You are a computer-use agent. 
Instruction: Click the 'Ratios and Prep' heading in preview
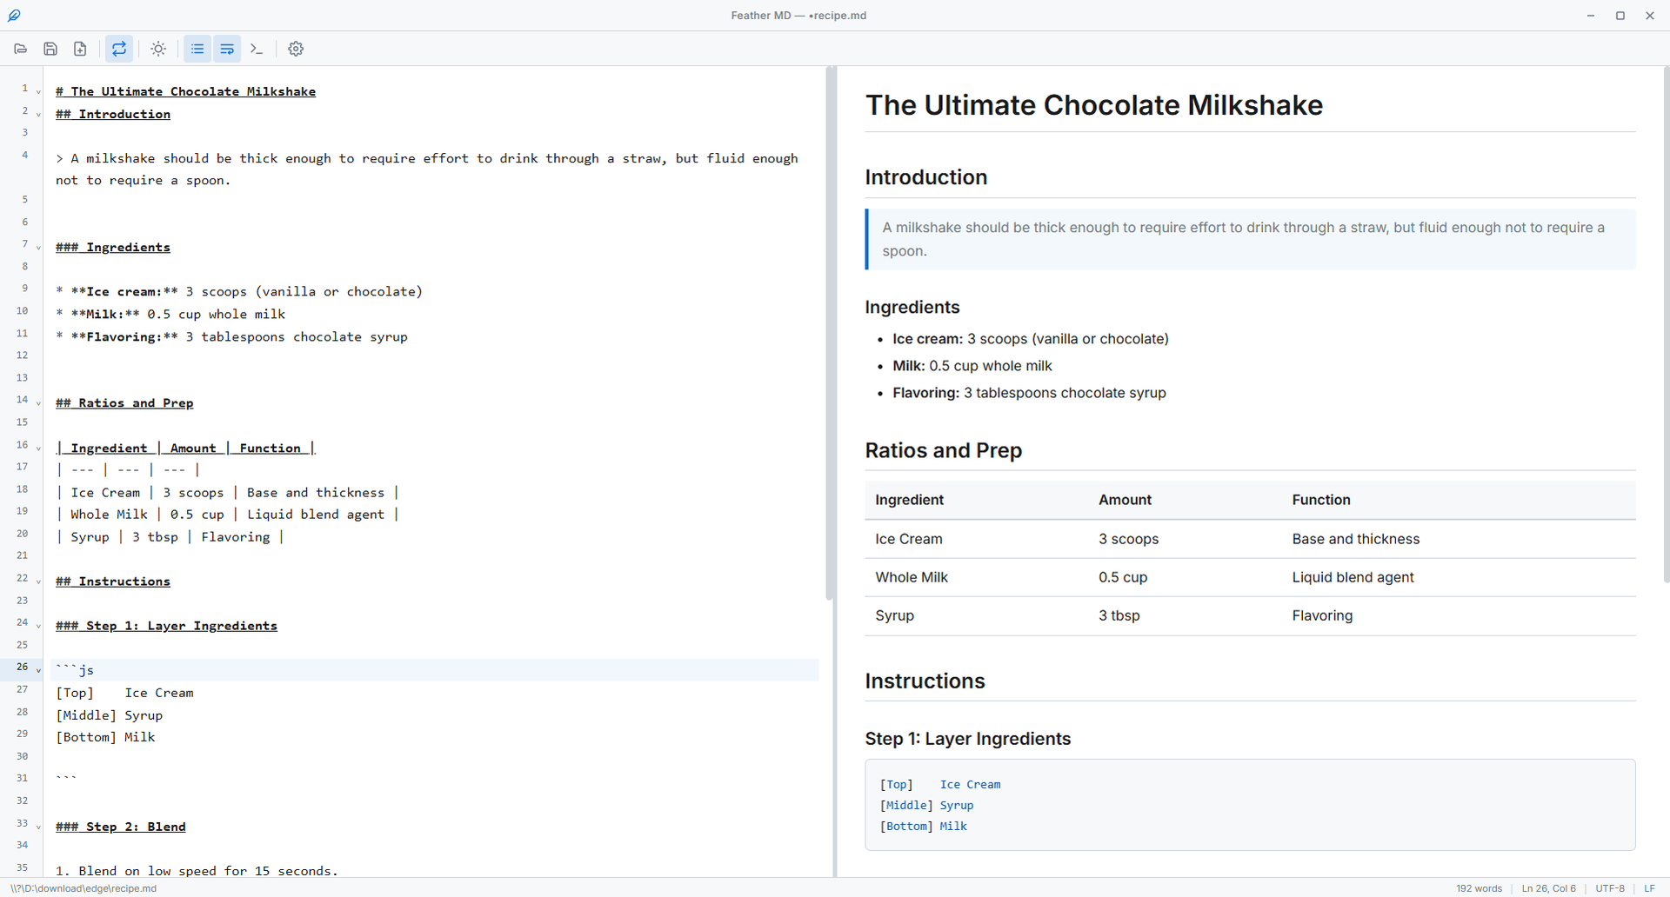tap(944, 450)
